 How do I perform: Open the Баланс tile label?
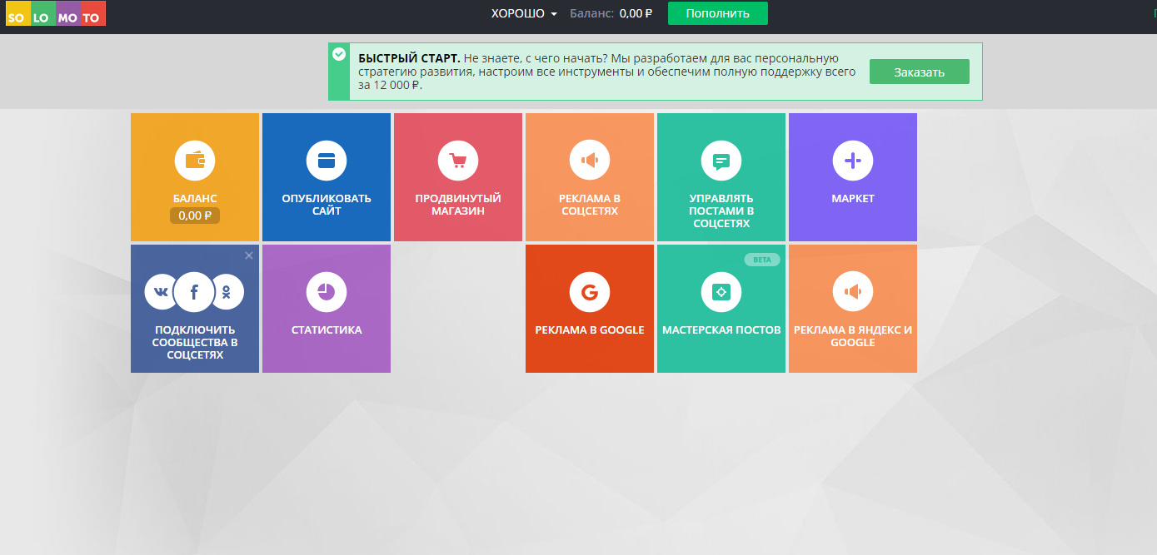pos(195,199)
